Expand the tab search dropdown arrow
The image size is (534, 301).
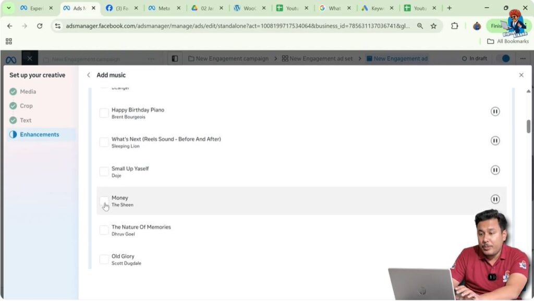pyautogui.click(x=8, y=8)
